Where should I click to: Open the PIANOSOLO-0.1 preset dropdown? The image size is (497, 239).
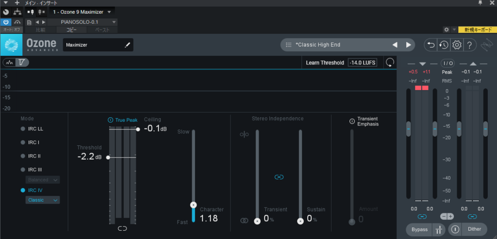[x=83, y=22]
